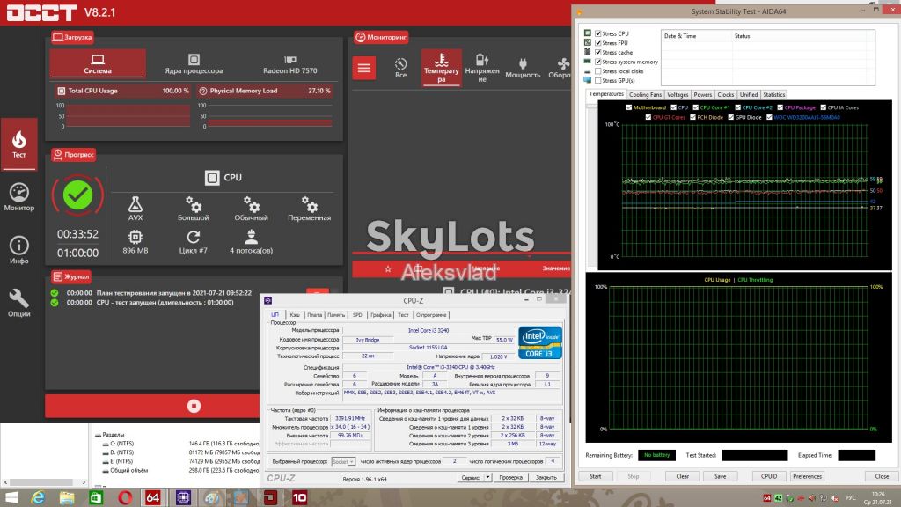The height and width of the screenshot is (507, 901).
Task: Select the AVX instruction set option
Action: coord(136,209)
